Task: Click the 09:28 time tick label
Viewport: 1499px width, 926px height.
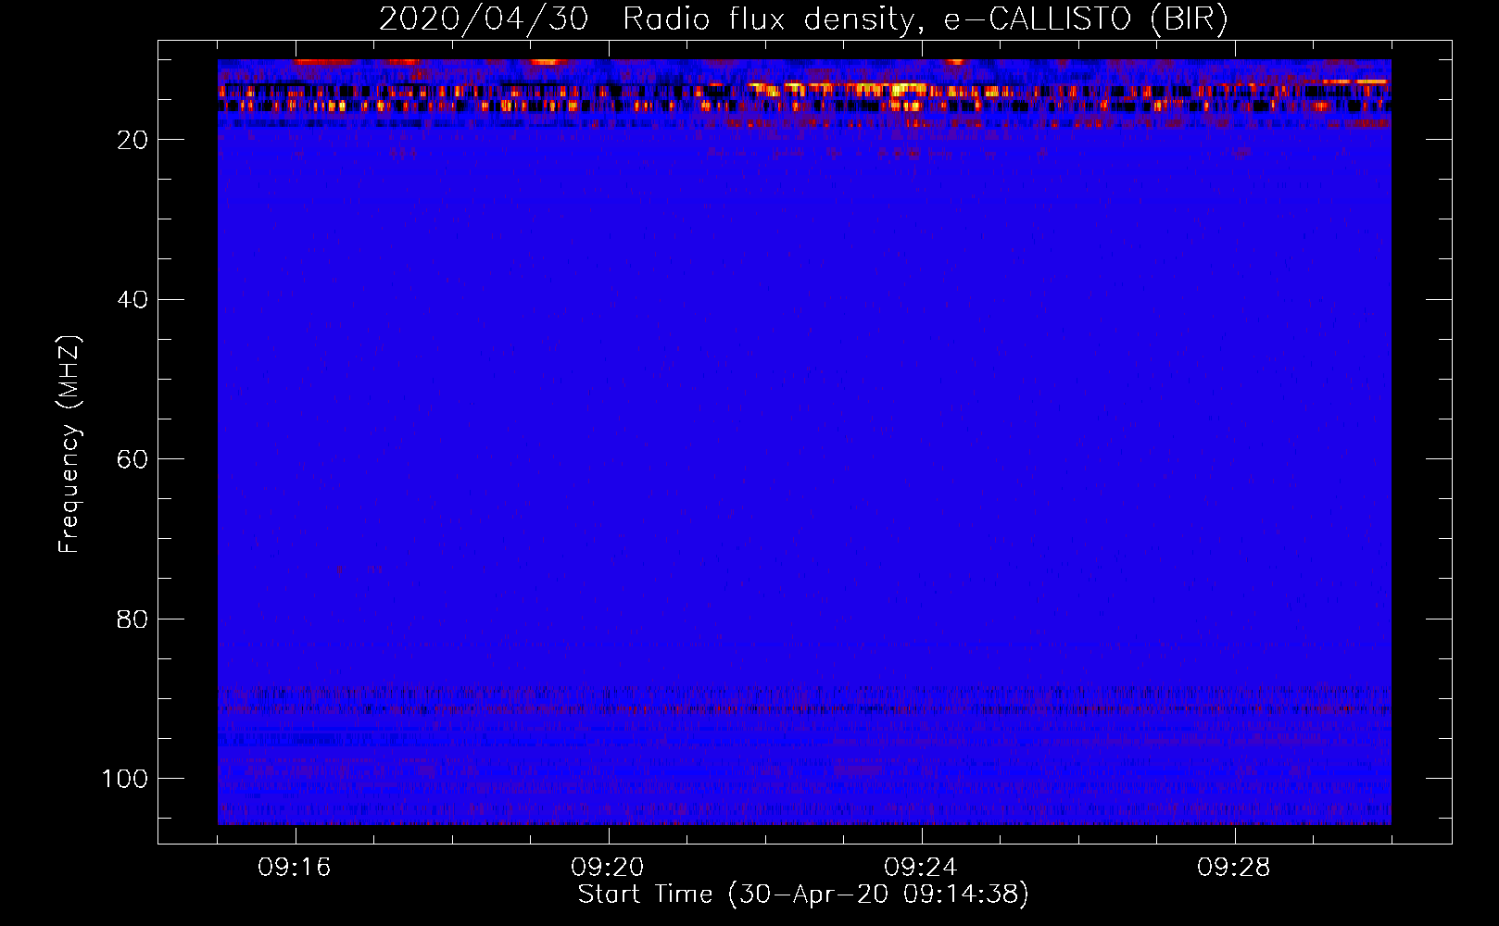Action: (1234, 868)
